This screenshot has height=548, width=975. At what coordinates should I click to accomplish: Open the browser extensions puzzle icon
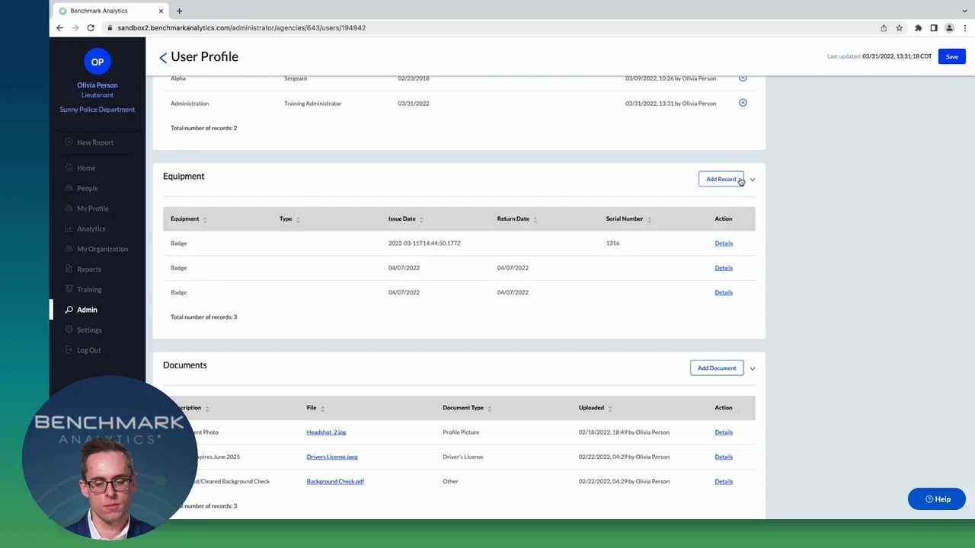[918, 28]
